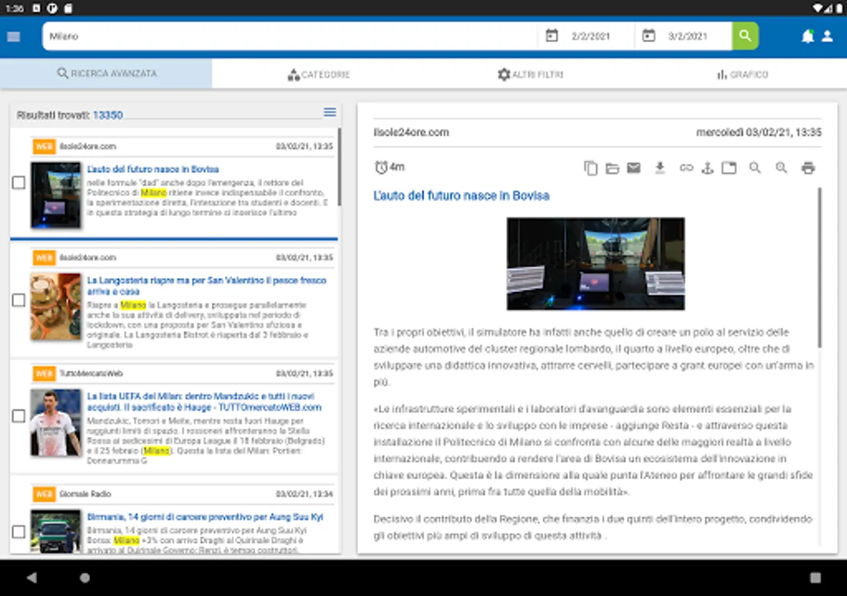Open the hamburger navigation menu
The width and height of the screenshot is (847, 596).
point(14,36)
